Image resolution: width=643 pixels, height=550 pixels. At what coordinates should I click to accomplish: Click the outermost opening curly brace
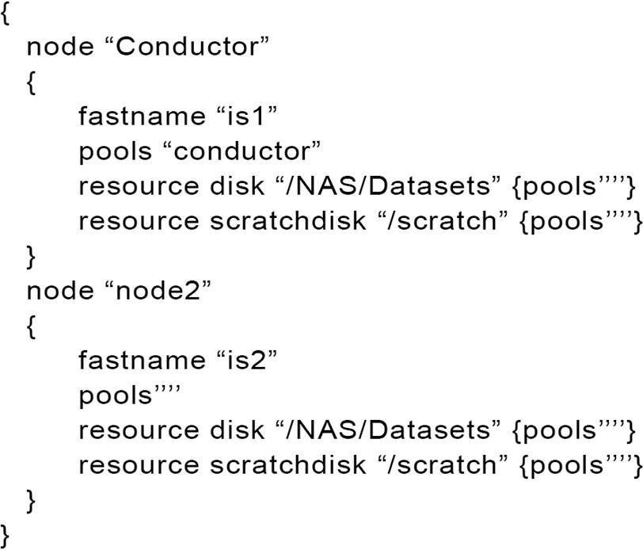coord(6,13)
